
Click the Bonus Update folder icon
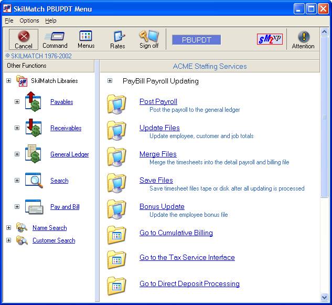pos(116,209)
